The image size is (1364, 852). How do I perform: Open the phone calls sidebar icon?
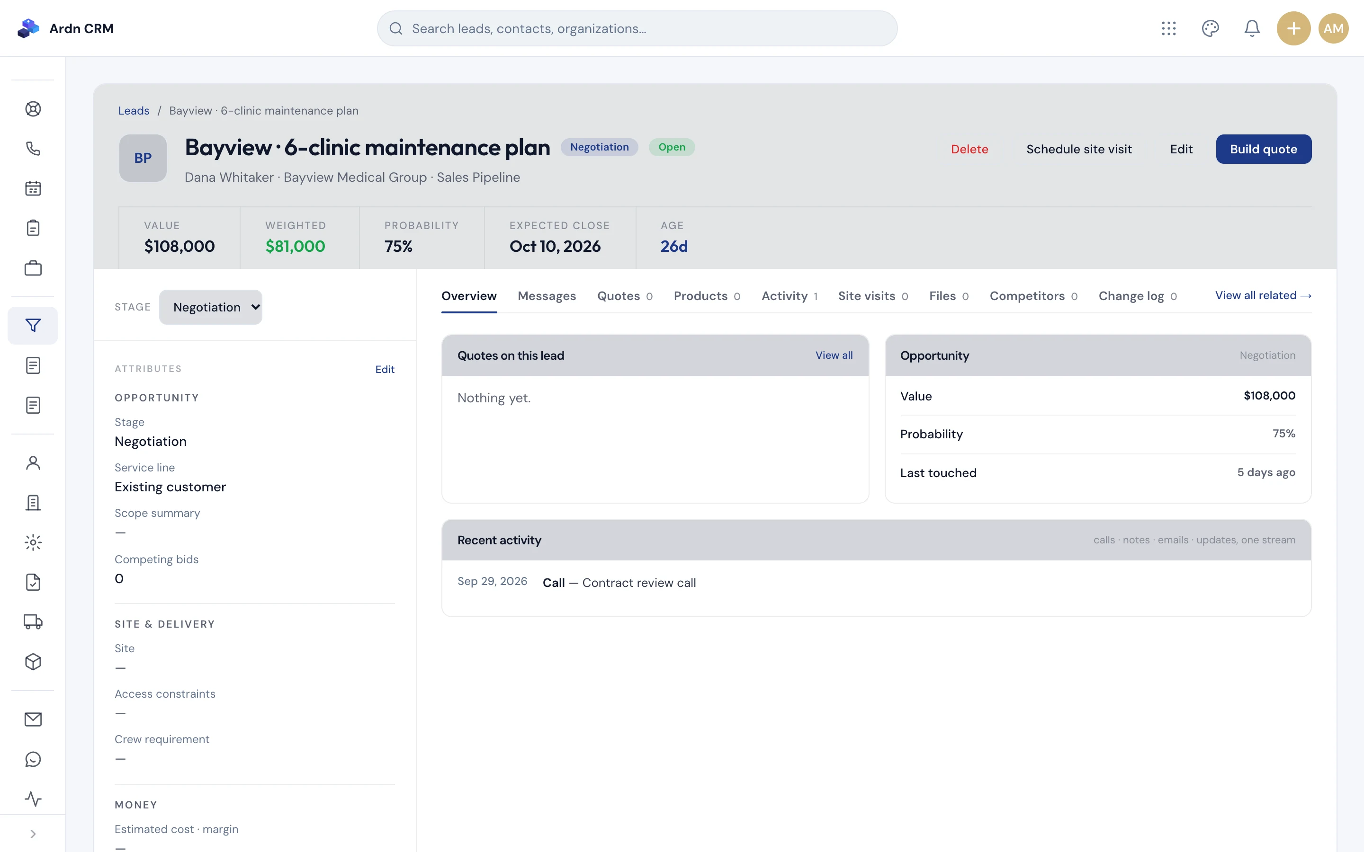pyautogui.click(x=33, y=149)
